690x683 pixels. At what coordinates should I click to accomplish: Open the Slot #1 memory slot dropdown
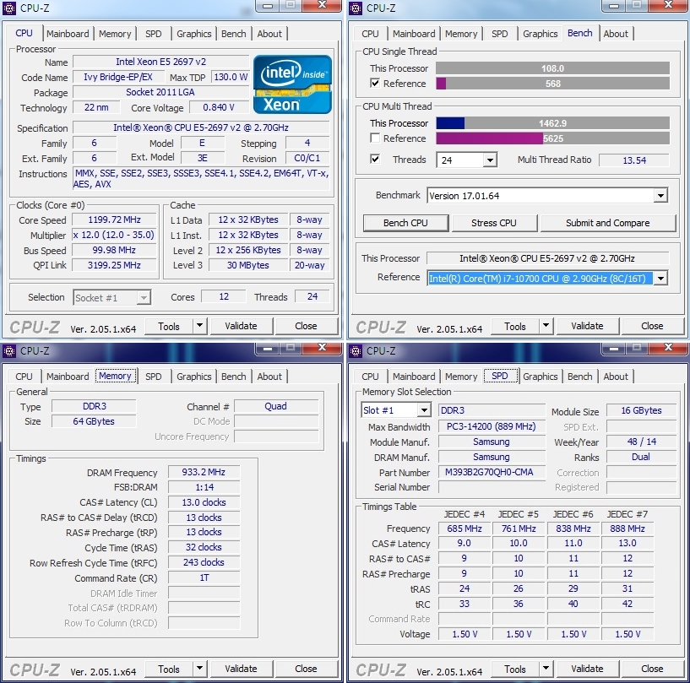[x=423, y=410]
